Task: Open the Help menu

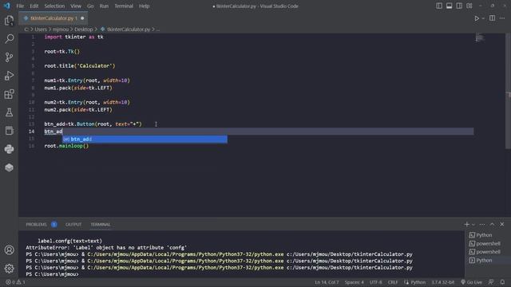Action: (144, 6)
